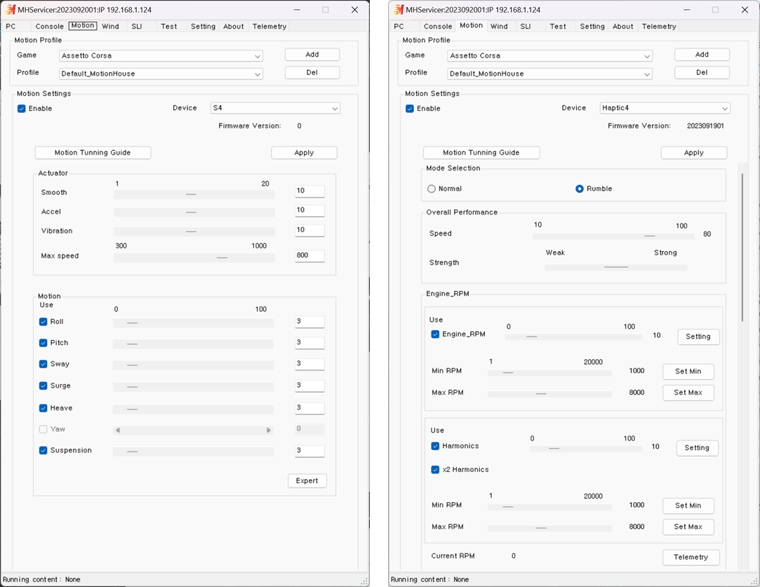Click the MHServicer logo in right window title
The height and width of the screenshot is (587, 760).
[x=399, y=10]
